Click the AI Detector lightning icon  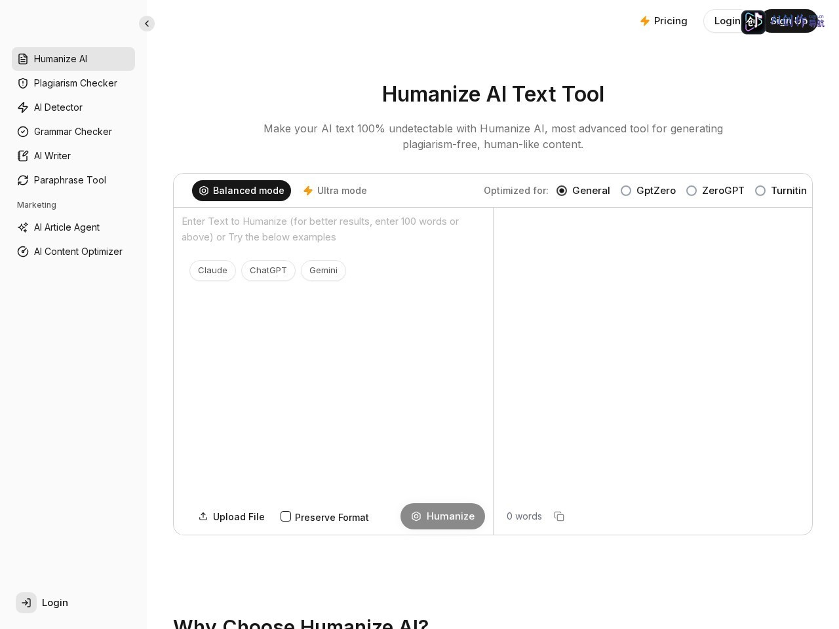point(23,107)
